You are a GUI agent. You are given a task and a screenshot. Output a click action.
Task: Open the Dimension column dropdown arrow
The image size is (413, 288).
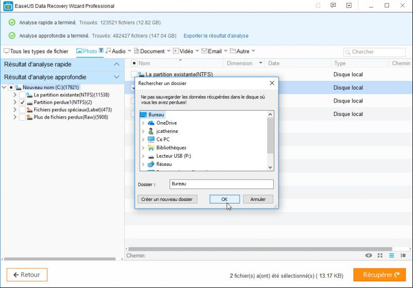[260, 63]
